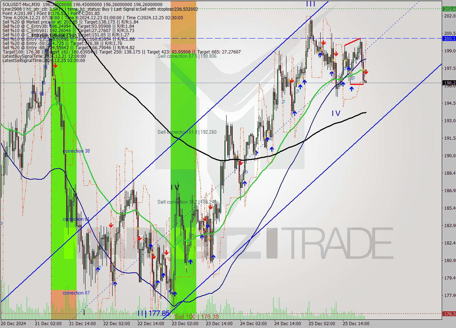Click the LatestSellSignalTime text line

(43, 60)
